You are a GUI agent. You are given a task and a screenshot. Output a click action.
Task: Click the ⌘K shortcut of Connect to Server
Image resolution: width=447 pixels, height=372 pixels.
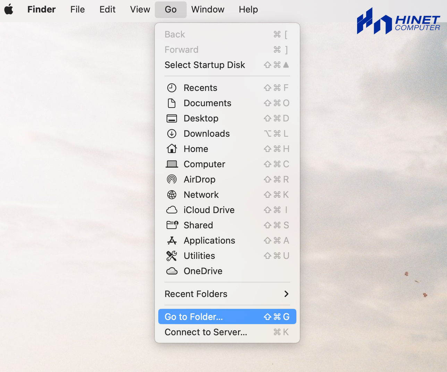coord(281,332)
